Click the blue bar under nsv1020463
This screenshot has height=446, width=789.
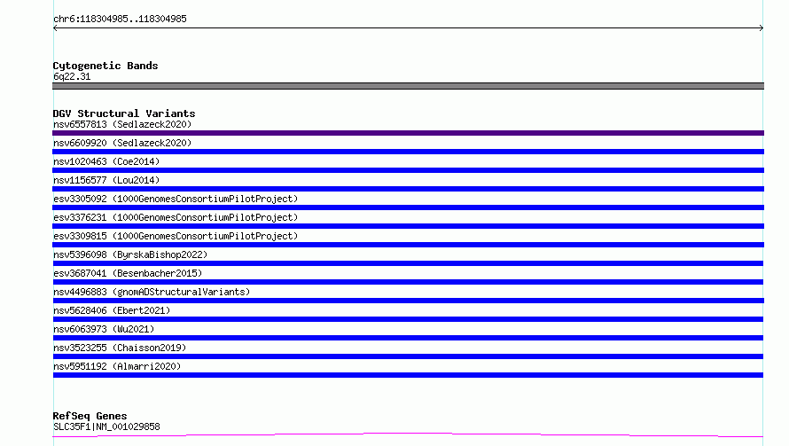pos(408,170)
